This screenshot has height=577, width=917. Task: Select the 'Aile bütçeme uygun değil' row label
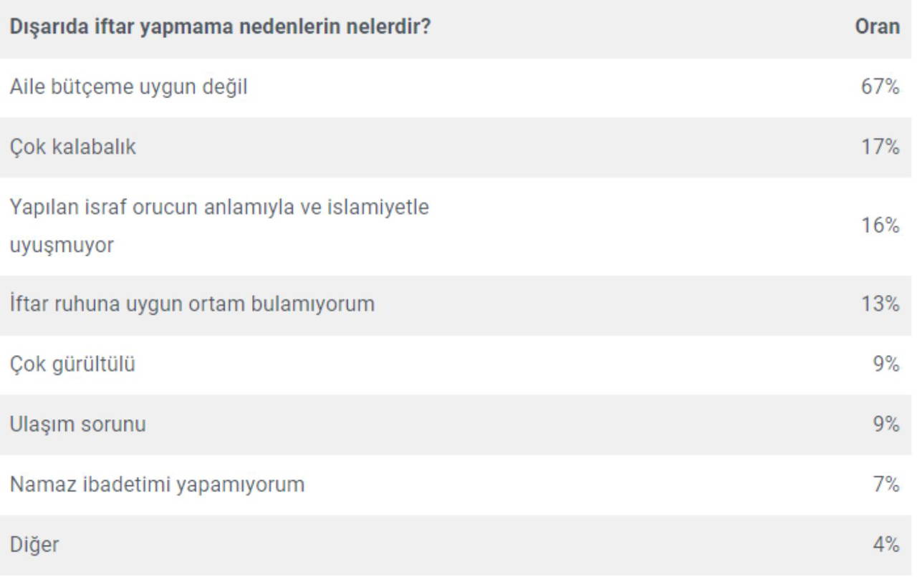click(x=128, y=87)
